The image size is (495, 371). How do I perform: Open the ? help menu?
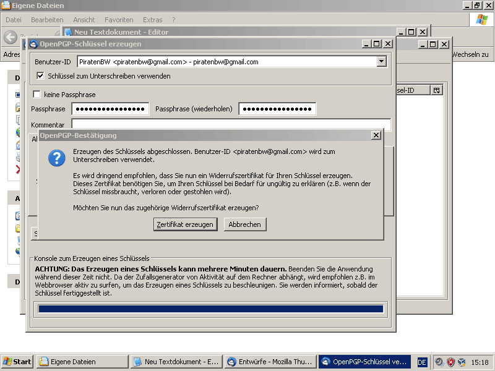174,20
